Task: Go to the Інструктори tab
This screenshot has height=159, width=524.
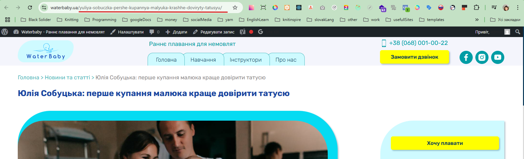Action: pos(246,60)
